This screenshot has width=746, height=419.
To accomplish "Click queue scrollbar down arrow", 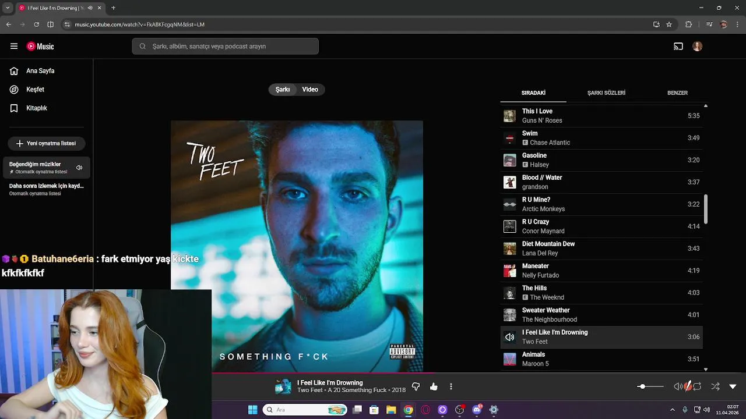I will pyautogui.click(x=706, y=369).
